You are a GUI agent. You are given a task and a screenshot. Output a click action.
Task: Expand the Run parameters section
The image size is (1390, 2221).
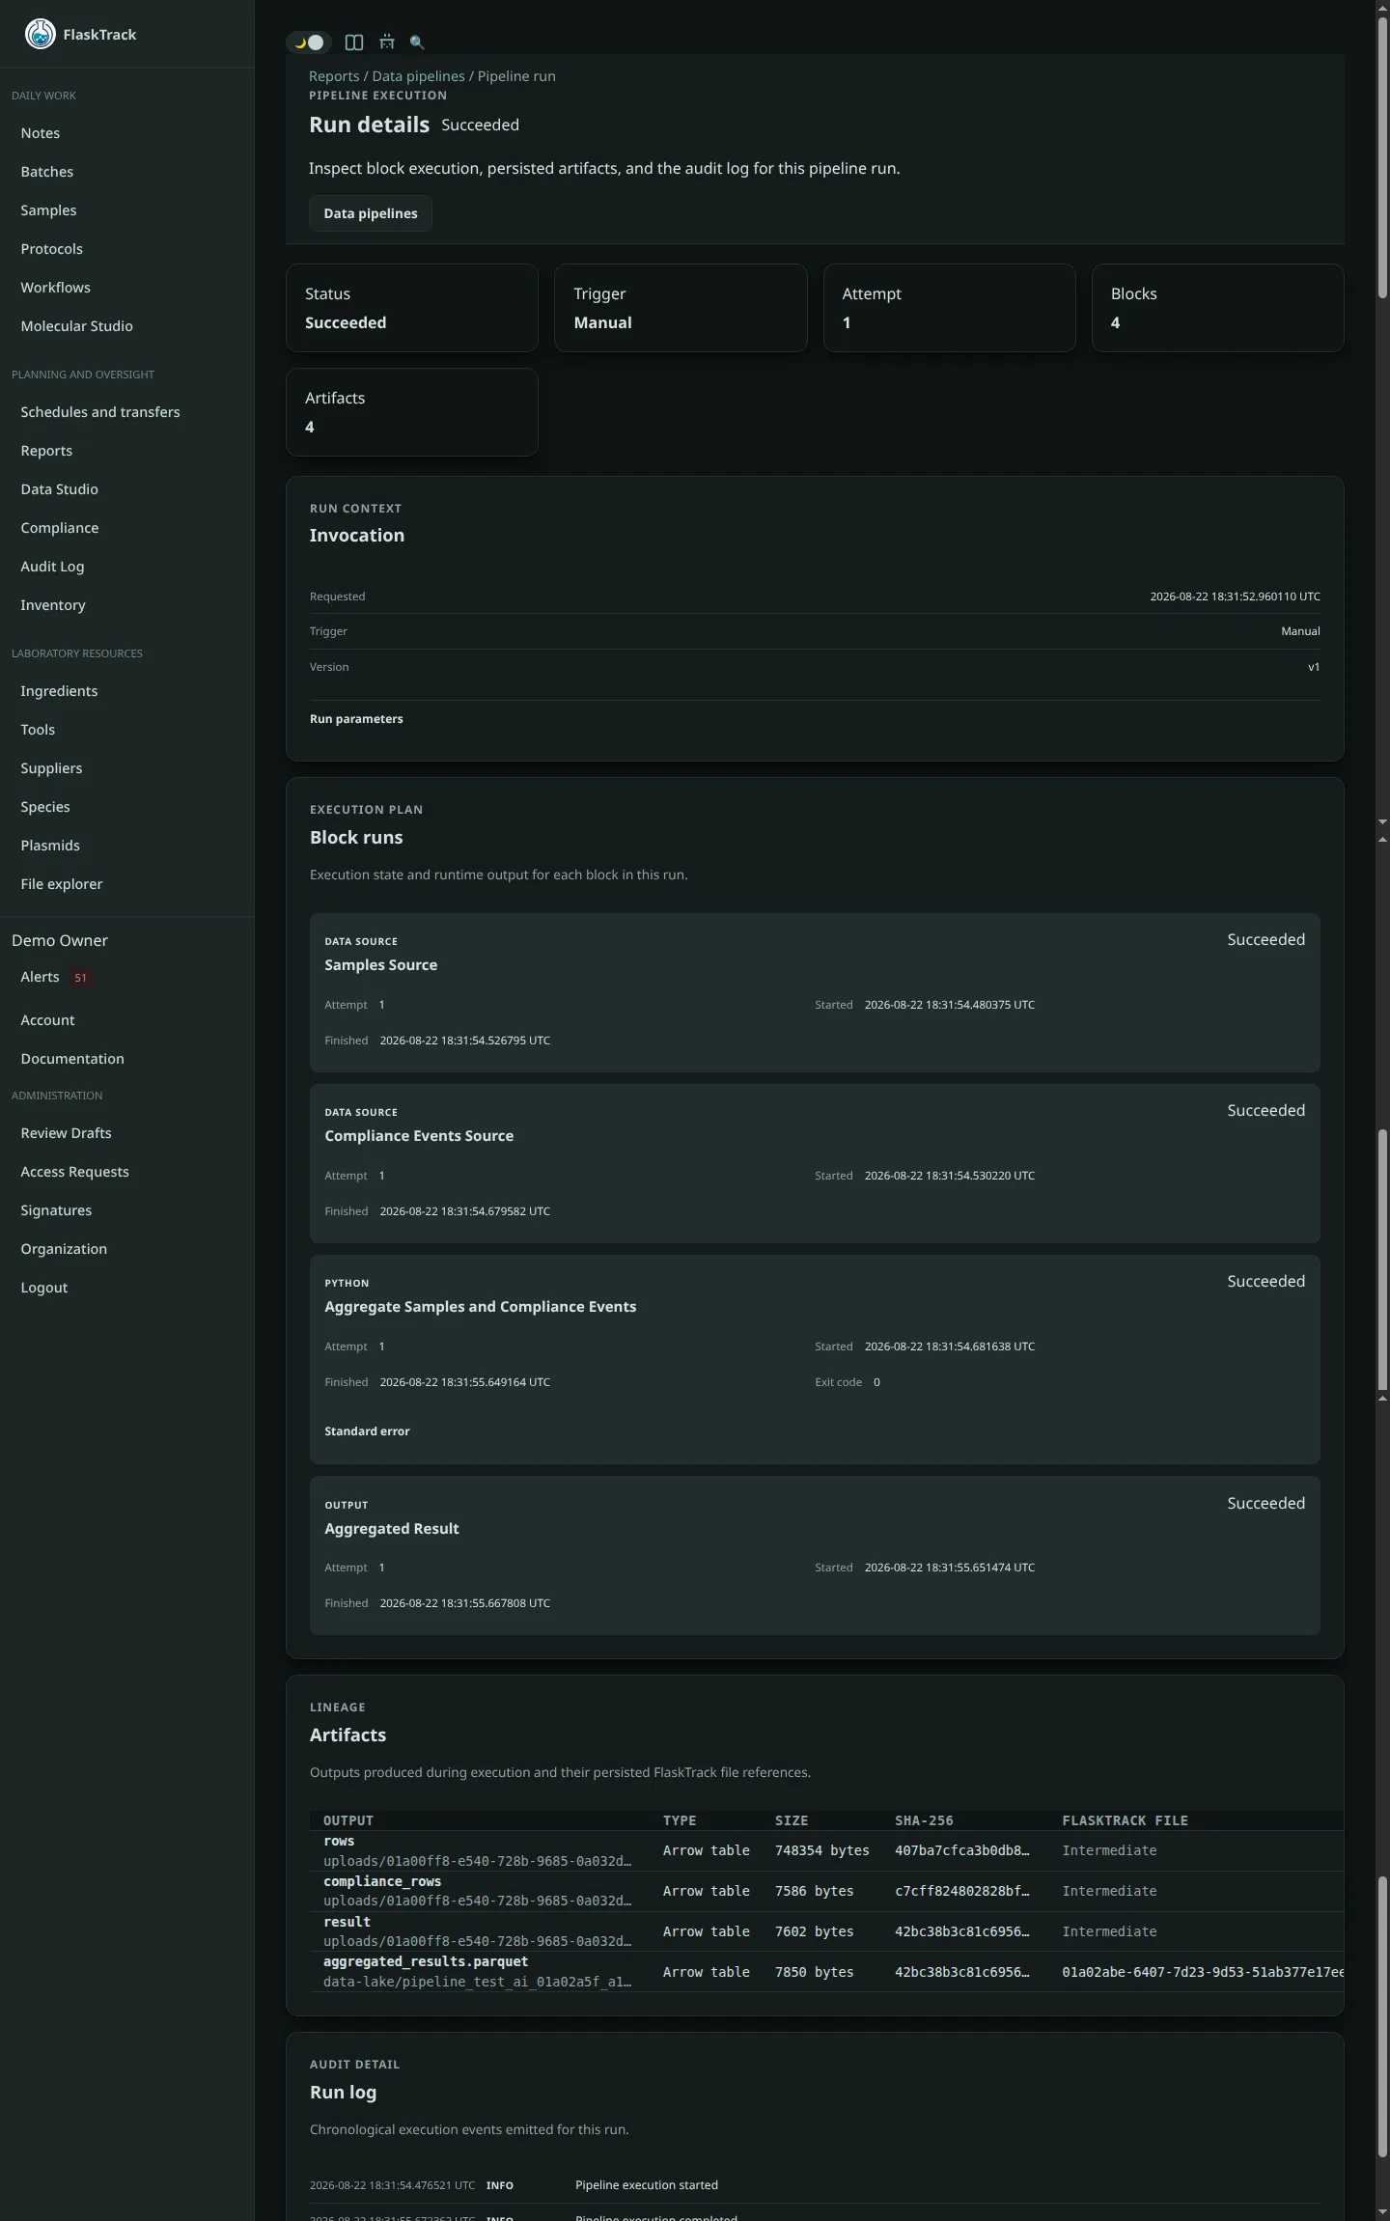[x=356, y=719]
